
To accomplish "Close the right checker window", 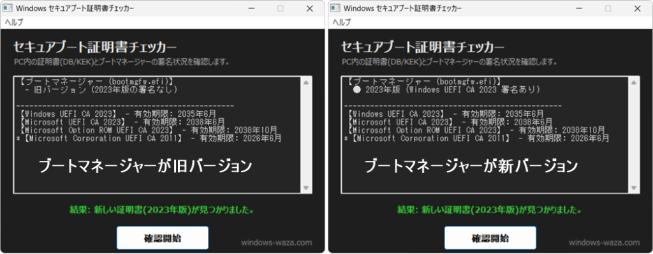I will (x=637, y=8).
